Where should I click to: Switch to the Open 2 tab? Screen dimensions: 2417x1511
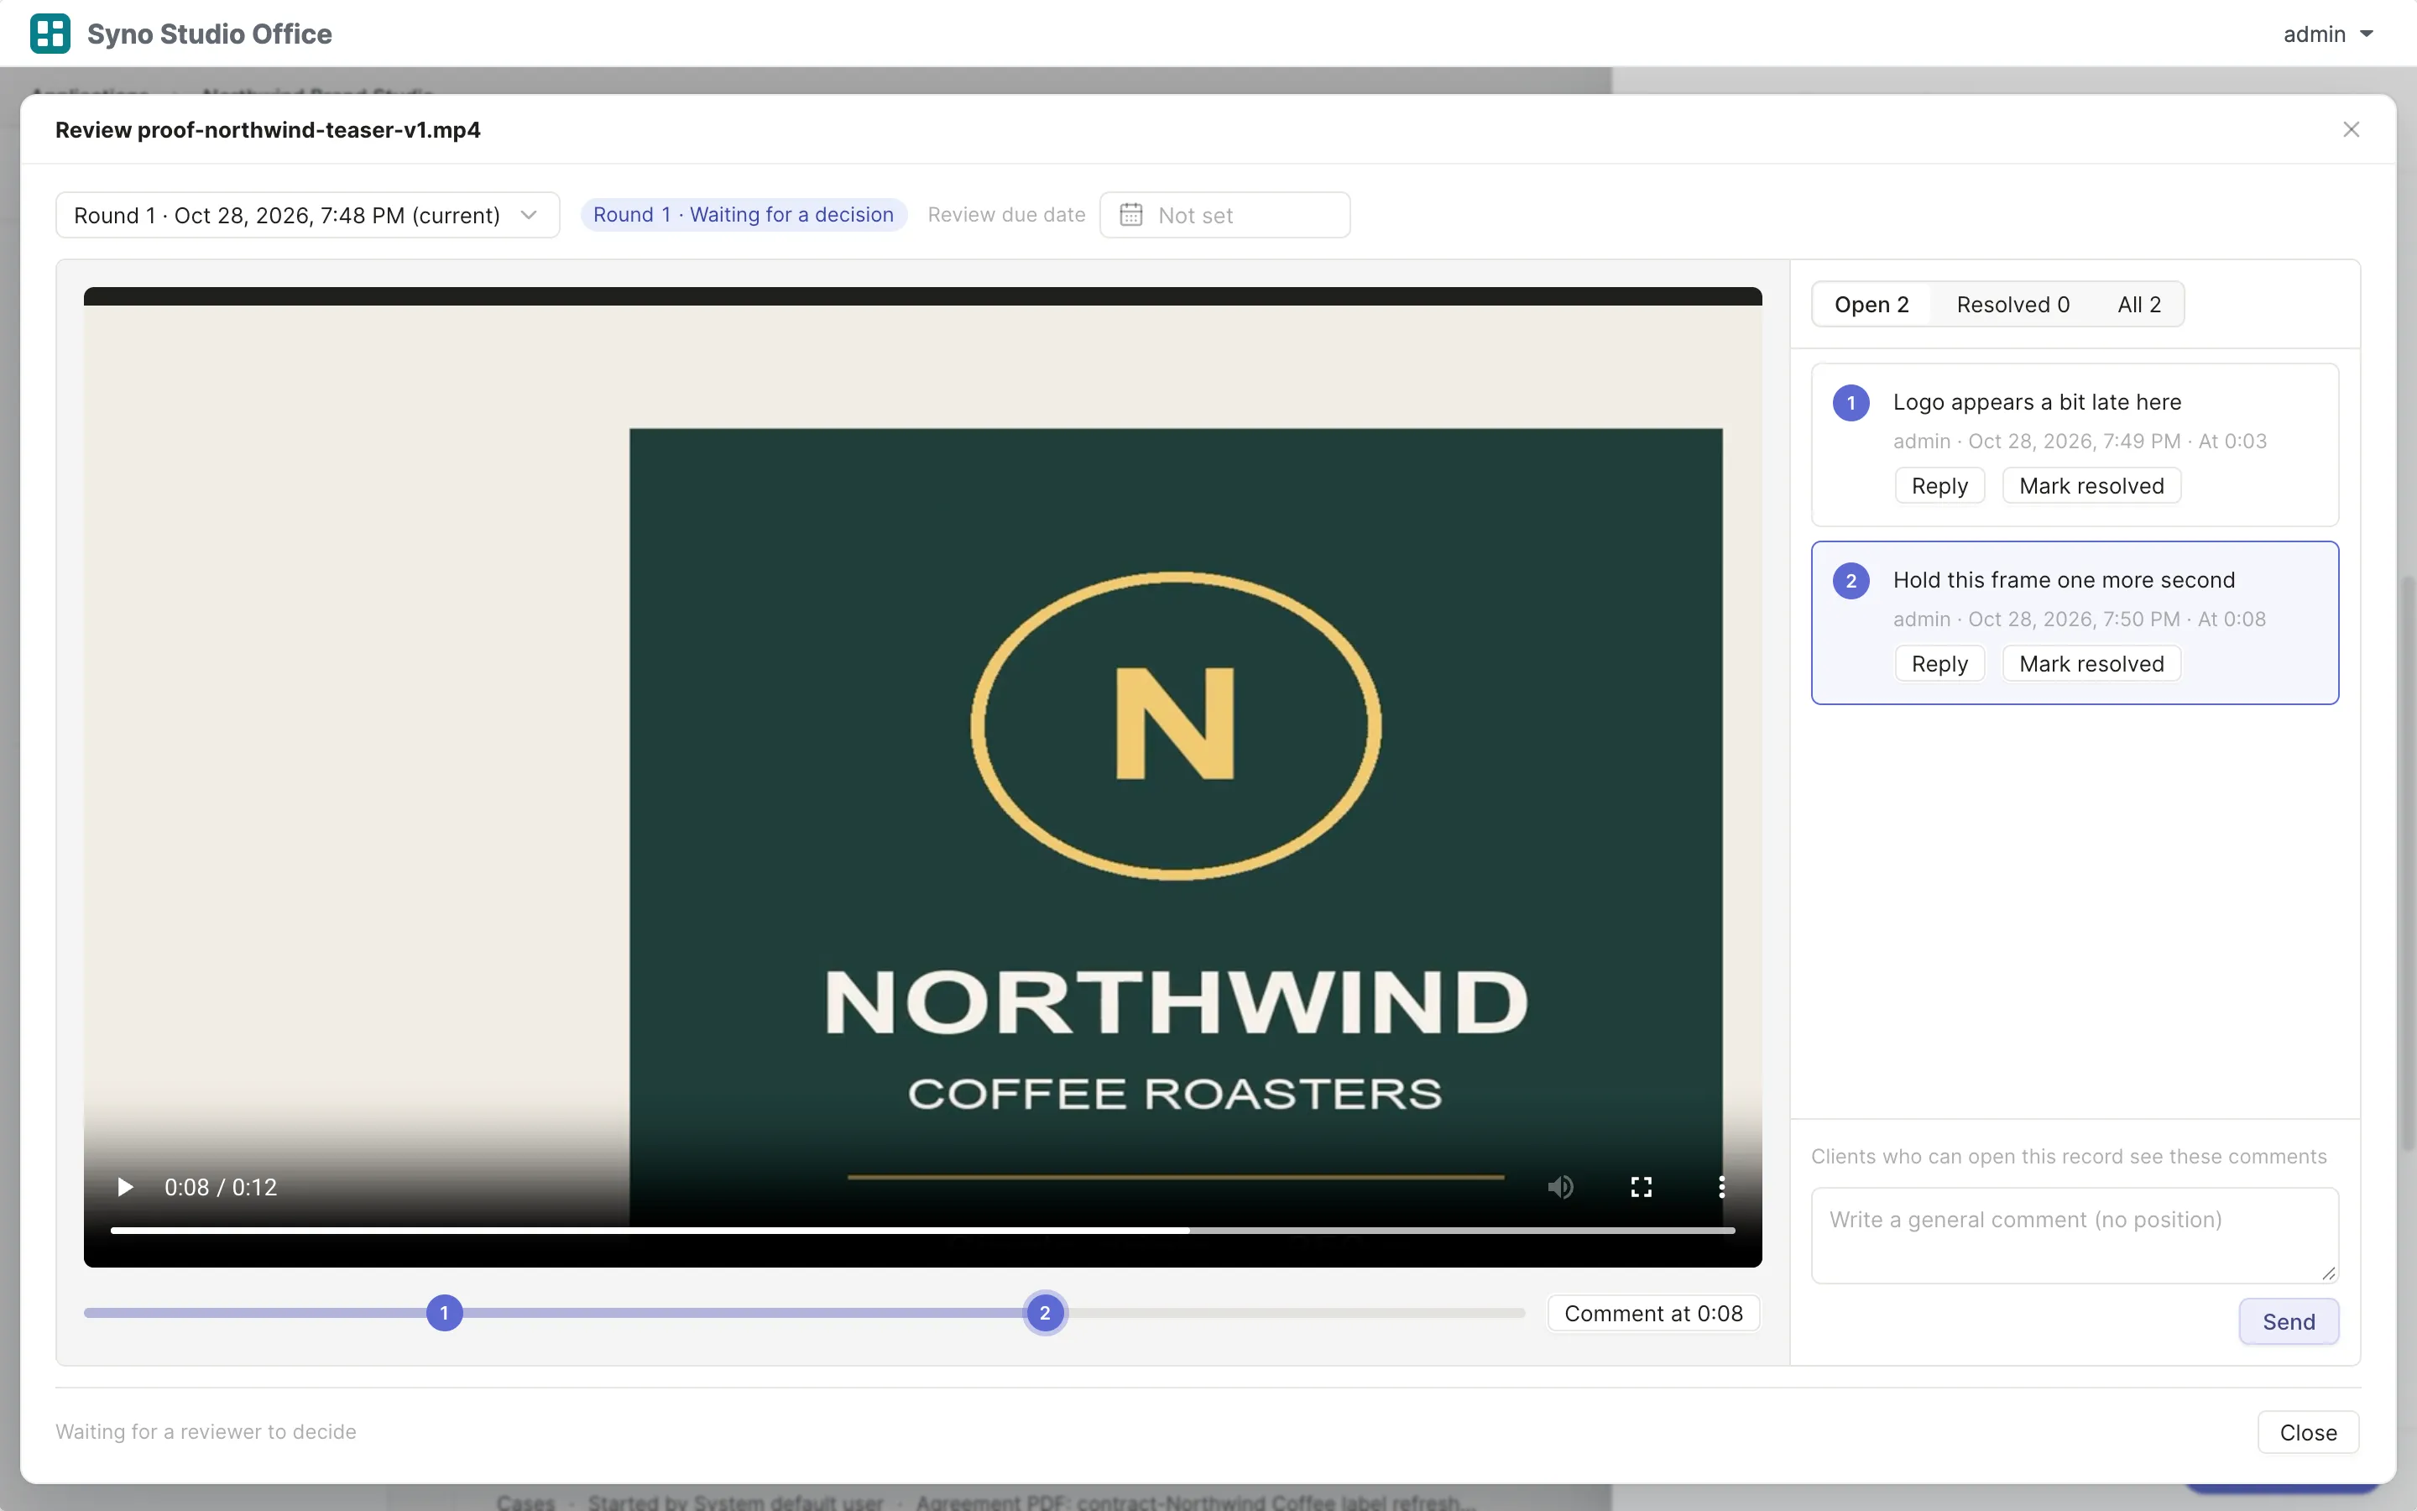coord(1871,305)
